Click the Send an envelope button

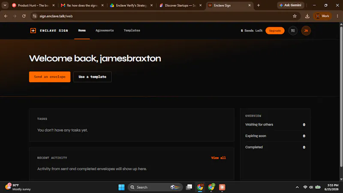(50, 77)
